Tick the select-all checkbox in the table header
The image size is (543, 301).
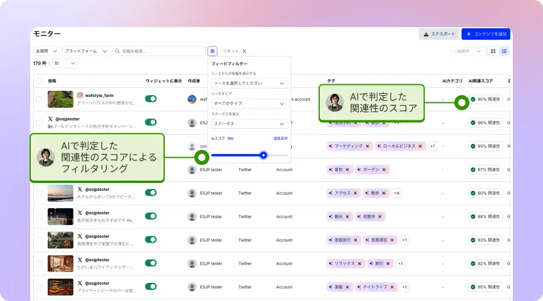[39, 81]
